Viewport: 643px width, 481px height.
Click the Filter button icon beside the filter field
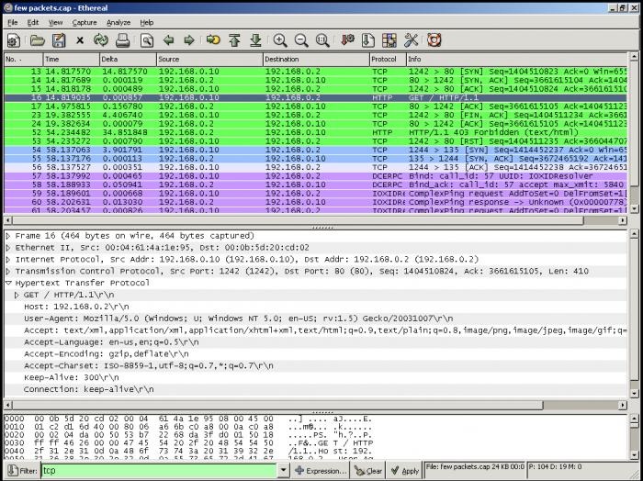(x=23, y=471)
